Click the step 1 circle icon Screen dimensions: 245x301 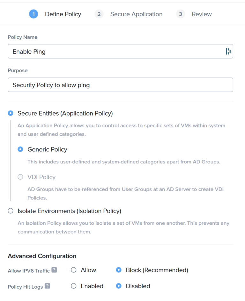pos(33,14)
